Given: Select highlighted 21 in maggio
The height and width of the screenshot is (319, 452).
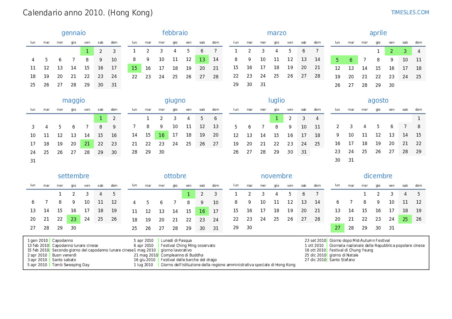Looking at the screenshot, I should tap(87, 144).
